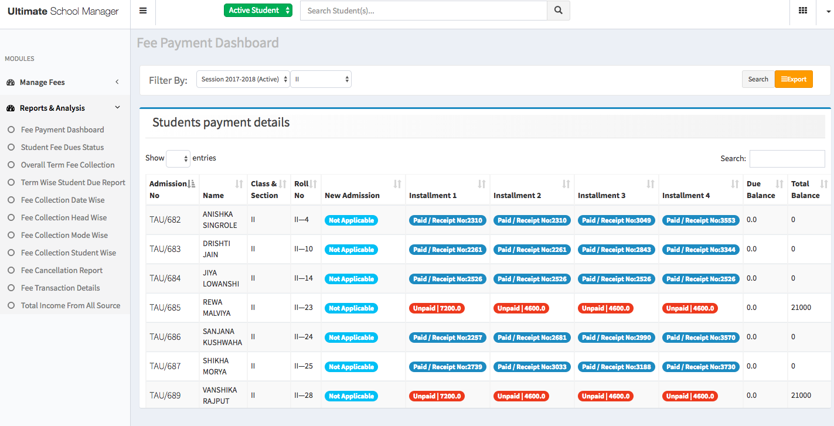Open the class II filter dropdown

pos(321,79)
